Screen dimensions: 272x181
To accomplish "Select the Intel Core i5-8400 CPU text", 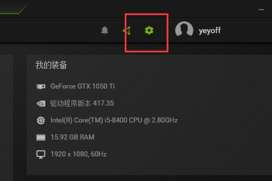I will pyautogui.click(x=114, y=120).
